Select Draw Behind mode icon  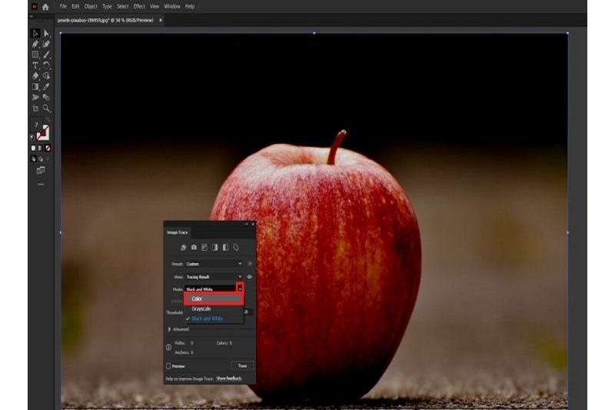pos(41,159)
